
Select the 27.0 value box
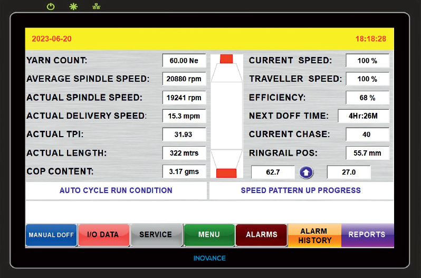coord(349,172)
